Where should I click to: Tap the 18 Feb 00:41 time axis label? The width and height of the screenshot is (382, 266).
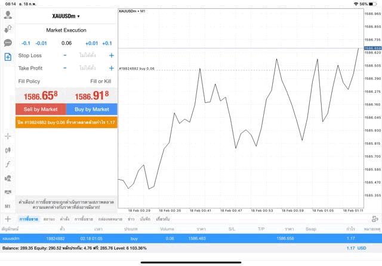click(x=201, y=211)
